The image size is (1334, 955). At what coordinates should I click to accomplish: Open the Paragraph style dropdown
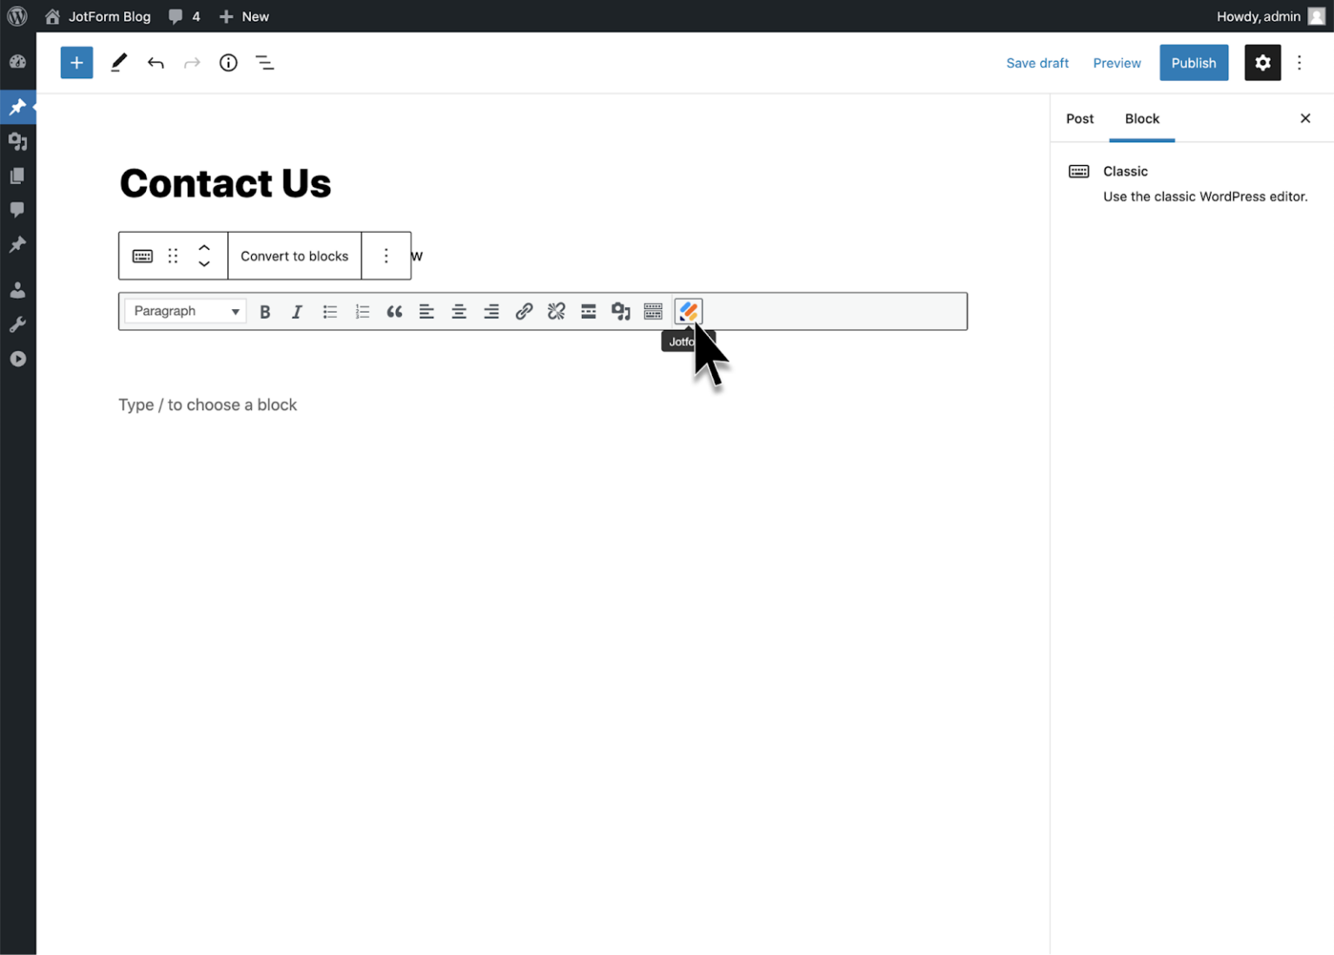pyautogui.click(x=184, y=311)
